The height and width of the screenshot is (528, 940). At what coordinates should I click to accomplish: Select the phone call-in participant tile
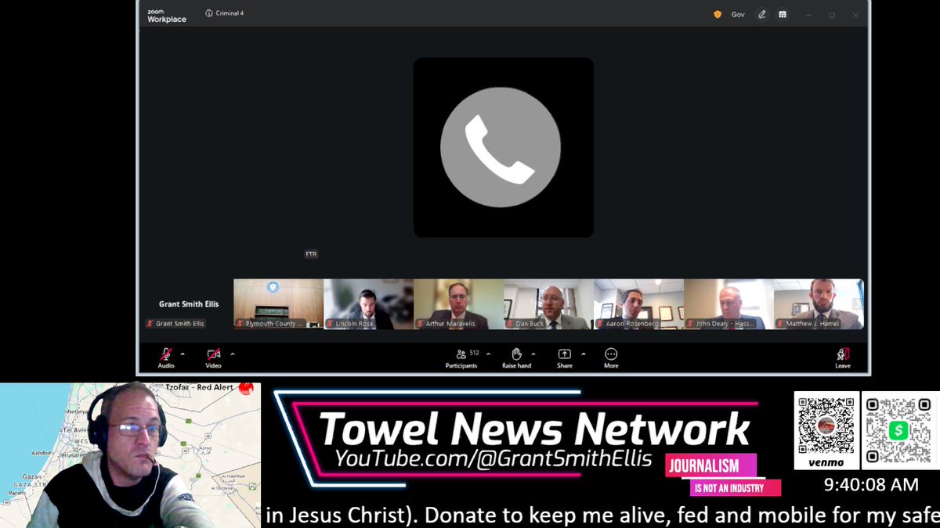coord(504,147)
